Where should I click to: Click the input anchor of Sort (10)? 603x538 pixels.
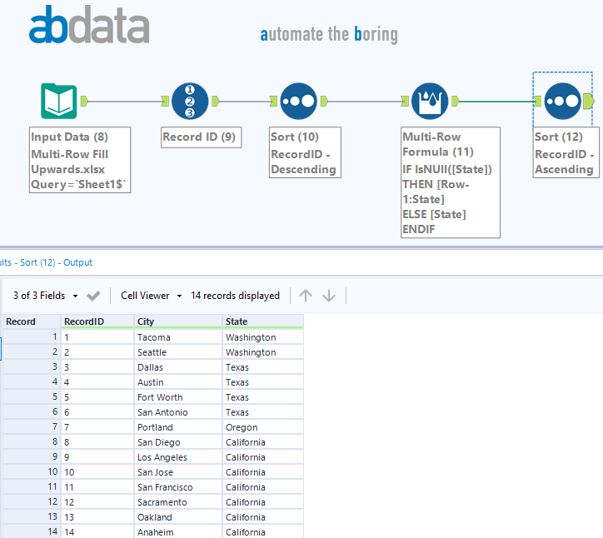(273, 101)
